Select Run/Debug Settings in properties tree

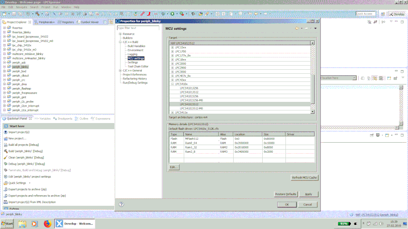tap(135, 83)
